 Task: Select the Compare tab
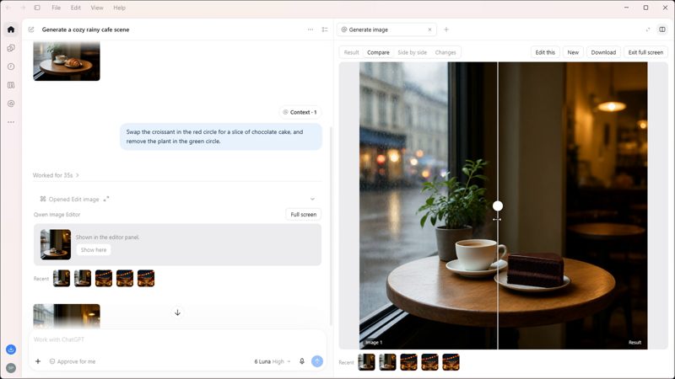tap(378, 52)
